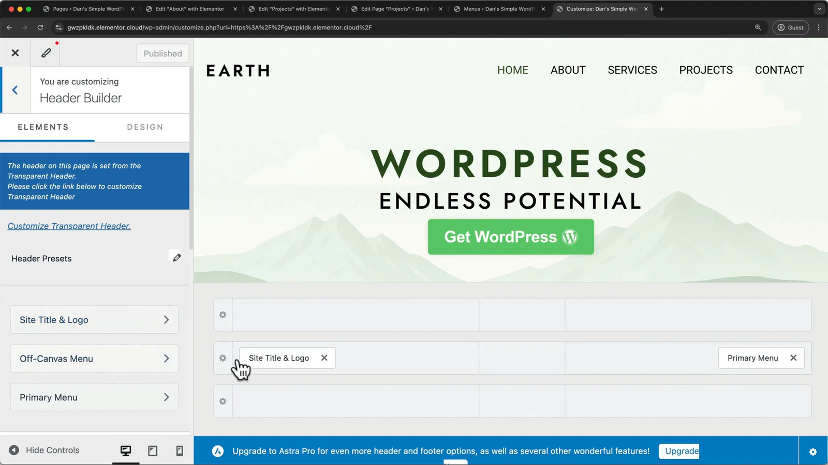Screen dimensions: 828x465
Task: Click Hide Controls text
Action: pyautogui.click(x=53, y=450)
